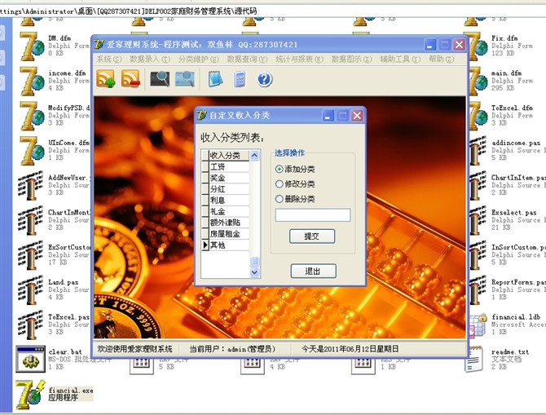Select the 添加分类 radio button
This screenshot has width=546, height=415.
[280, 169]
